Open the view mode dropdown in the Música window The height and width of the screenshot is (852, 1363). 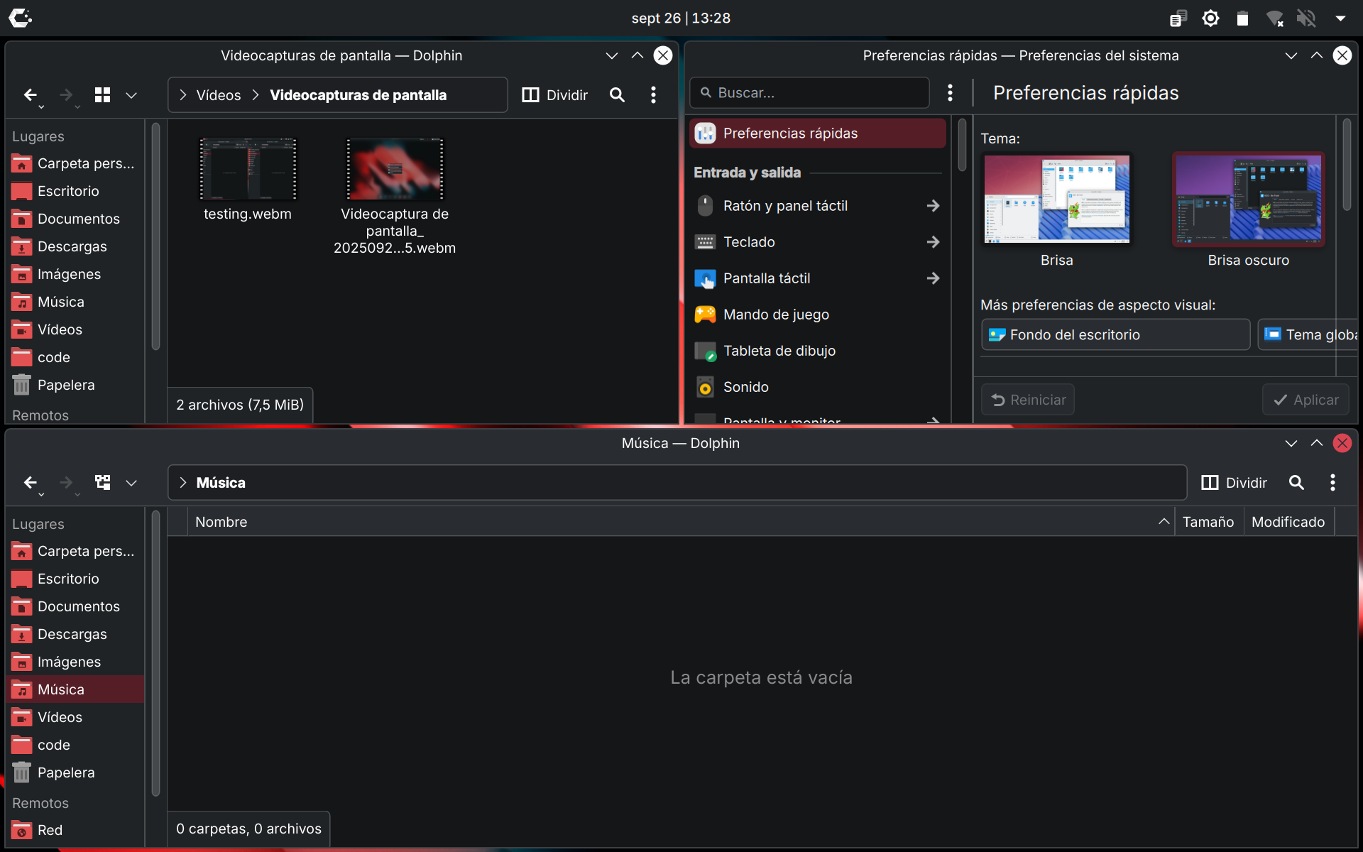[131, 482]
